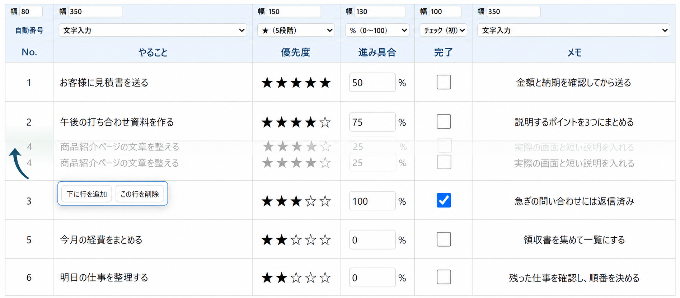Screen dimensions: 680x298
Task: Click first star in 午後の打ち合わせ資料を作る row
Action: click(x=267, y=122)
